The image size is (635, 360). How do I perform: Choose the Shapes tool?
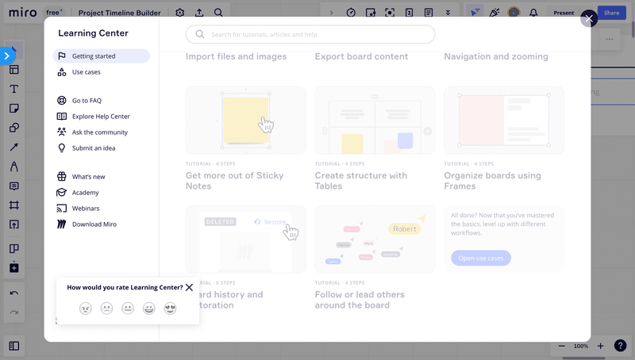pos(14,128)
